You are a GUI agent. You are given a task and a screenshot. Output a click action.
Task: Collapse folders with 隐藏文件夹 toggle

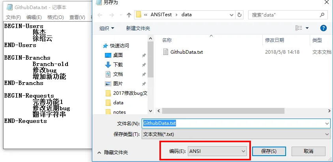[113, 153]
